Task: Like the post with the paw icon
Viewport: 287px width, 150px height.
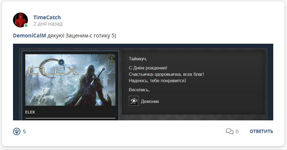Action: (x=17, y=131)
